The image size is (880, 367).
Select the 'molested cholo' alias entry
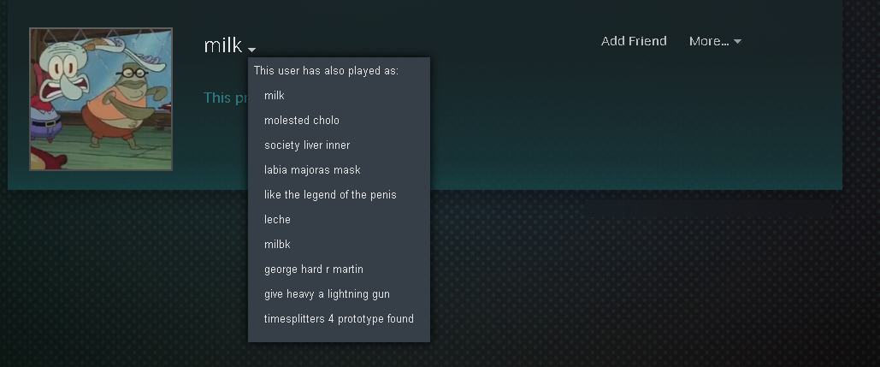[x=302, y=120]
